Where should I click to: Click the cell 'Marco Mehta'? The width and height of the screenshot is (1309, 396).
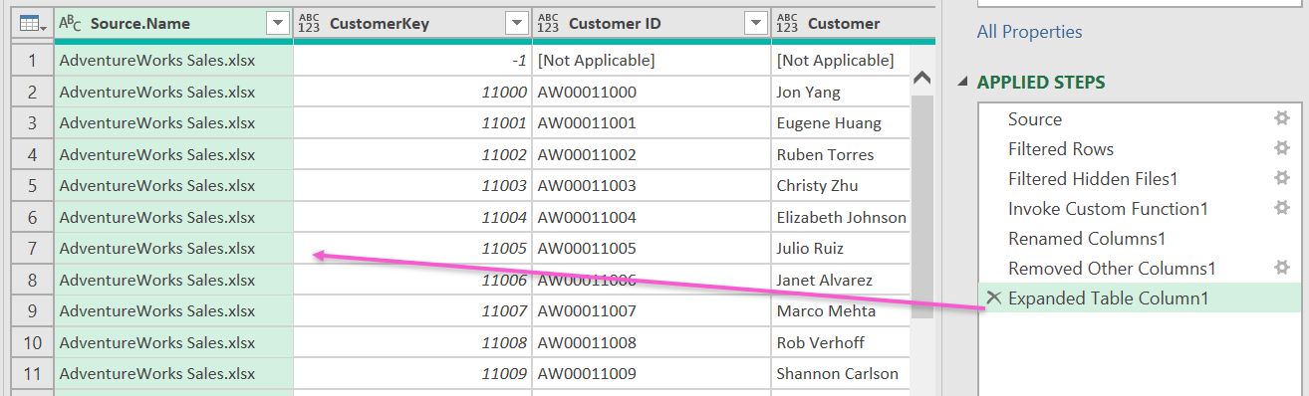tap(840, 311)
